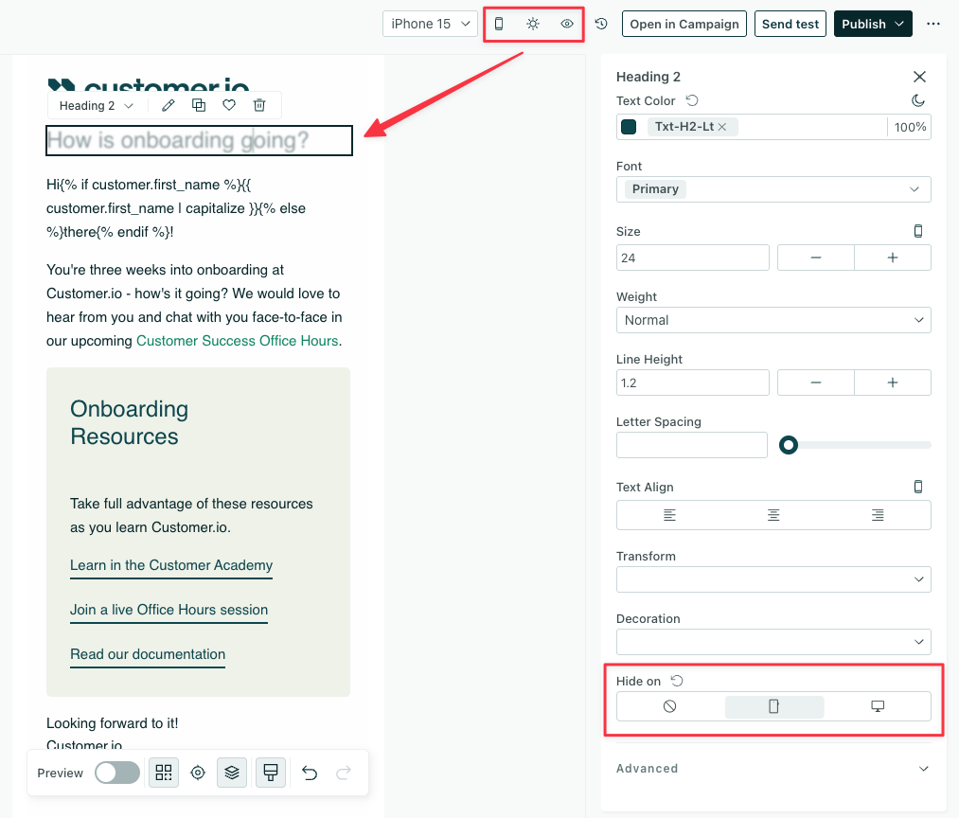Switch to light mode sun icon
Screen dimensions: 959x818
[533, 24]
